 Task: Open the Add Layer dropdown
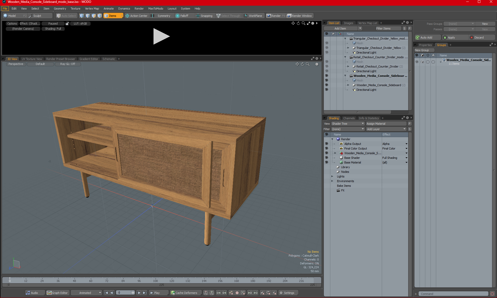[386, 129]
